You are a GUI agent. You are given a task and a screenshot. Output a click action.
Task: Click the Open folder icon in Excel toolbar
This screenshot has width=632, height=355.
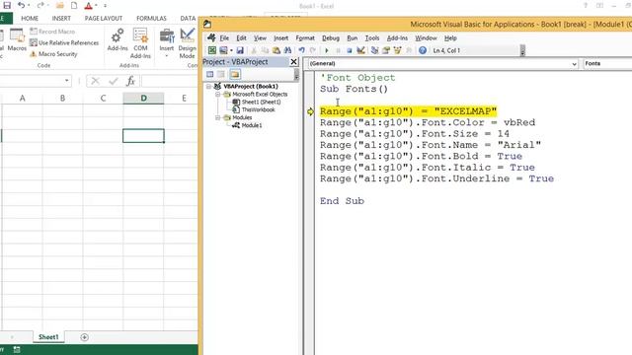pyautogui.click(x=59, y=6)
